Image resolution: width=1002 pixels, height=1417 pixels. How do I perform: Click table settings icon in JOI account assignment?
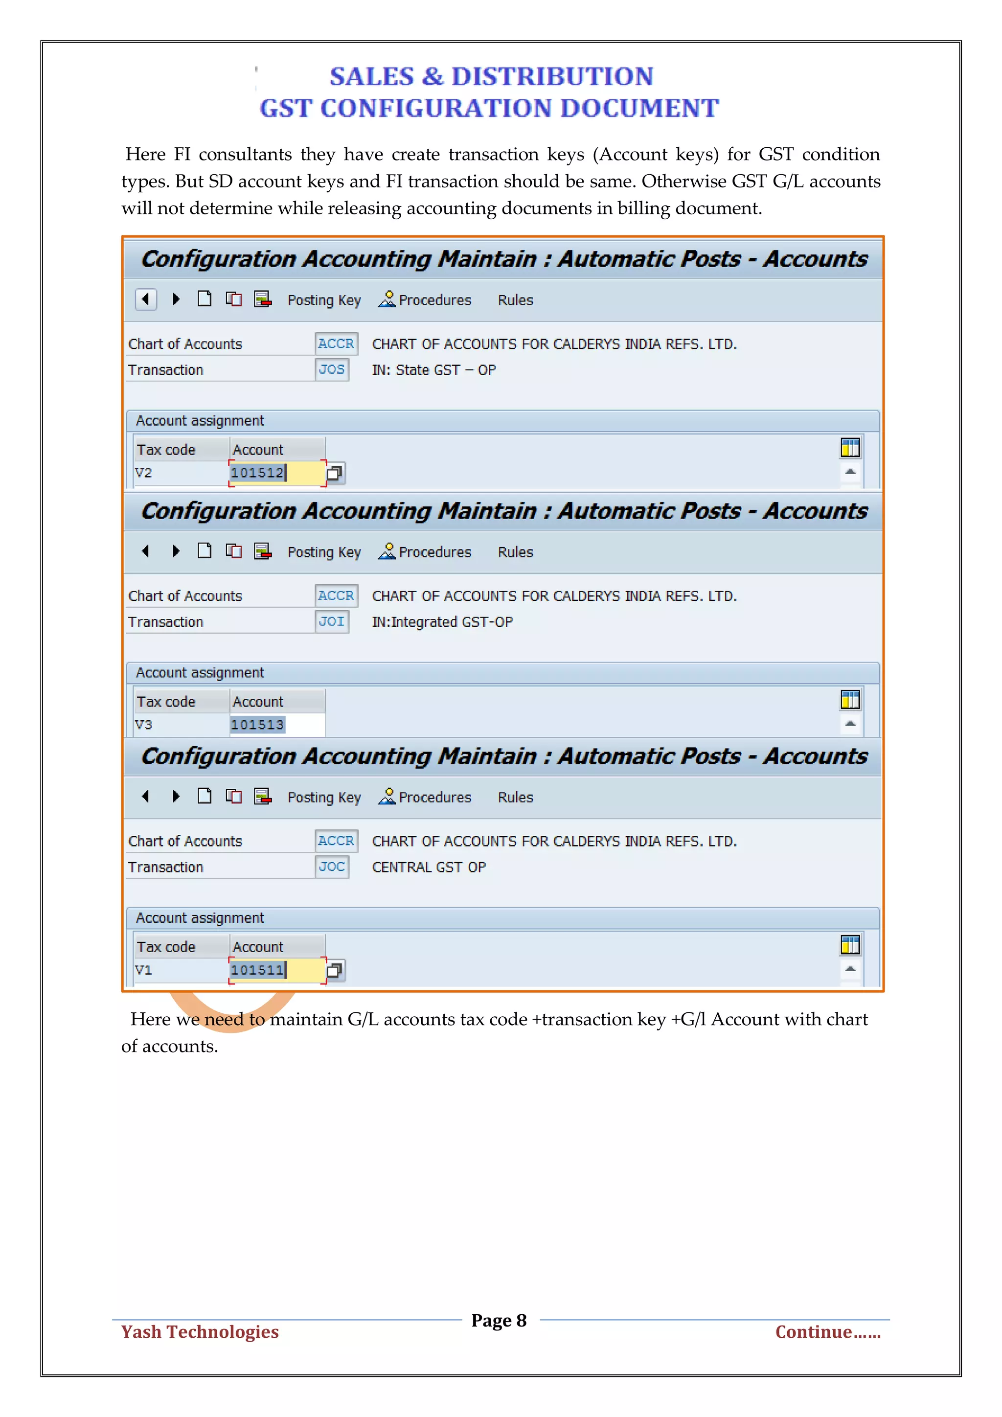coord(850,699)
